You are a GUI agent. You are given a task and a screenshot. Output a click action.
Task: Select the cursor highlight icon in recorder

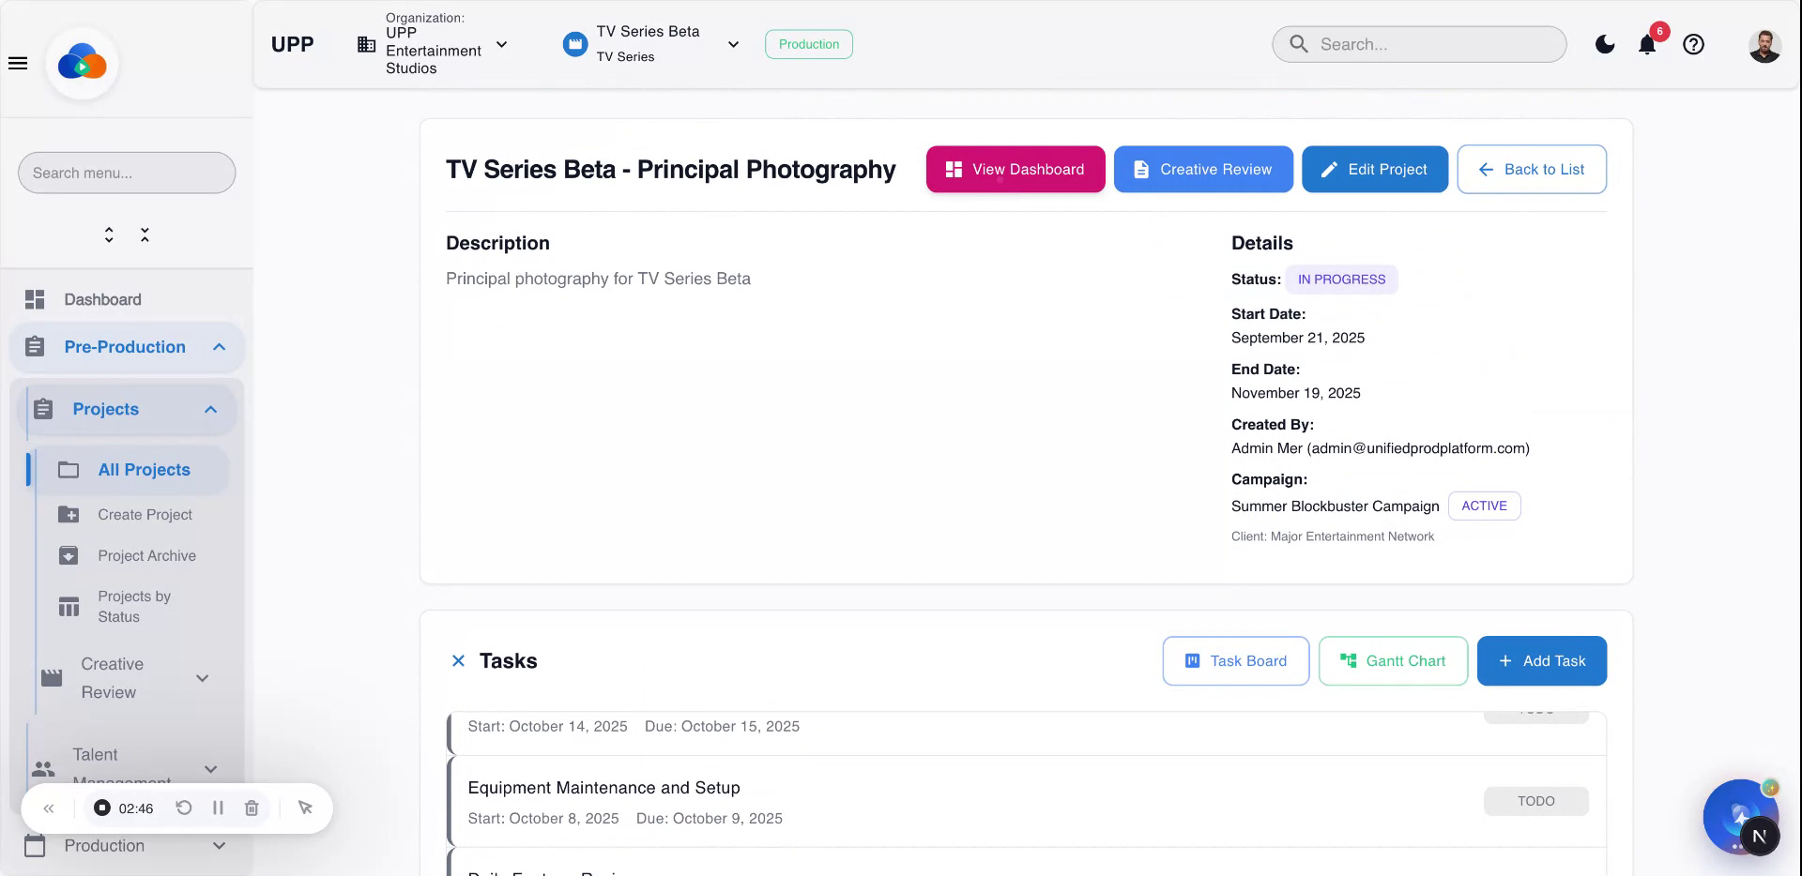(x=305, y=808)
